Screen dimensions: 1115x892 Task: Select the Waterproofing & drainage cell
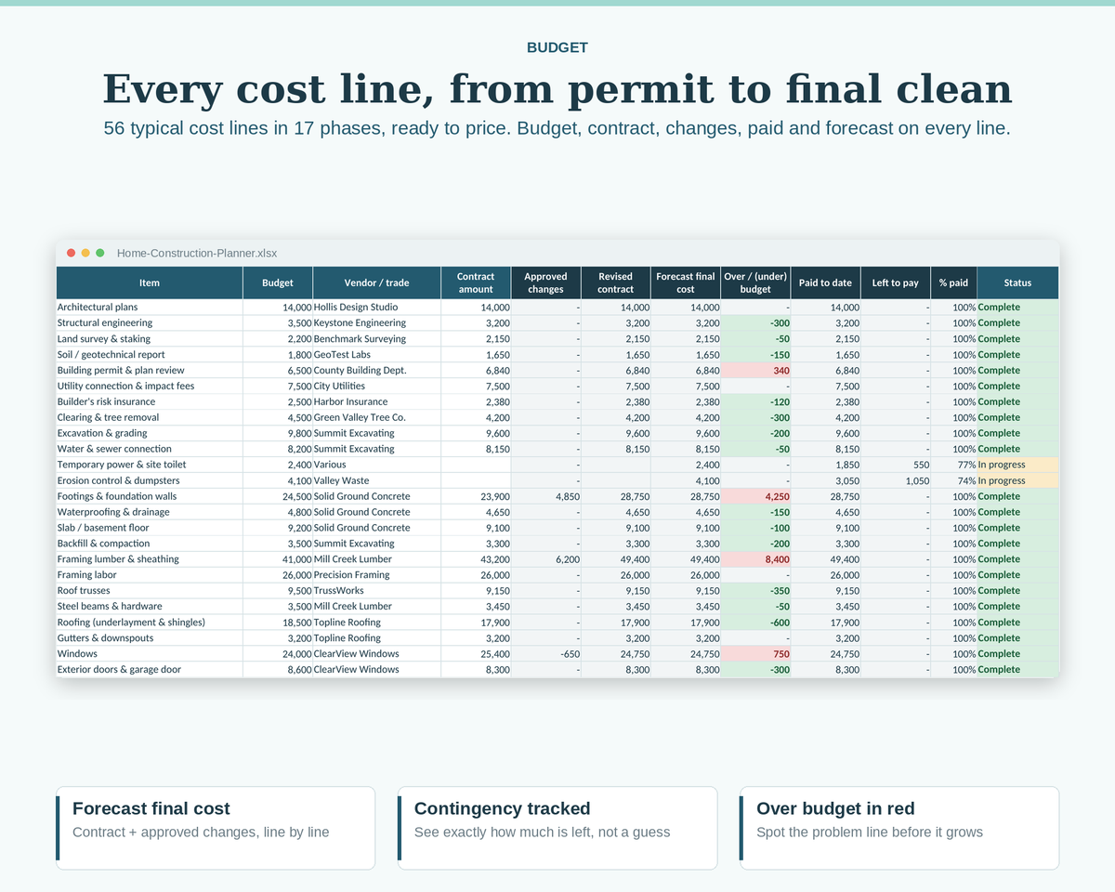coord(150,512)
